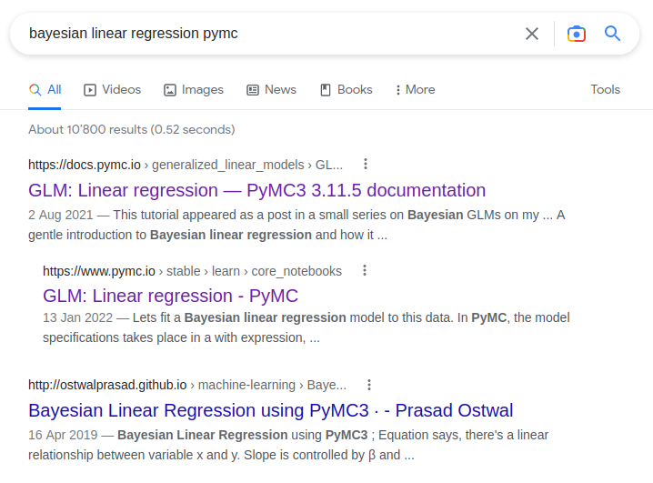Switch to the Videos tab
Viewport: 653px width, 483px height.
(113, 89)
